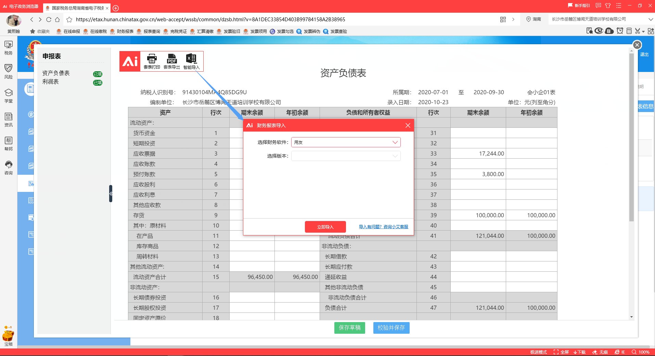Collapse the left panel with the arrow handle

[111, 194]
